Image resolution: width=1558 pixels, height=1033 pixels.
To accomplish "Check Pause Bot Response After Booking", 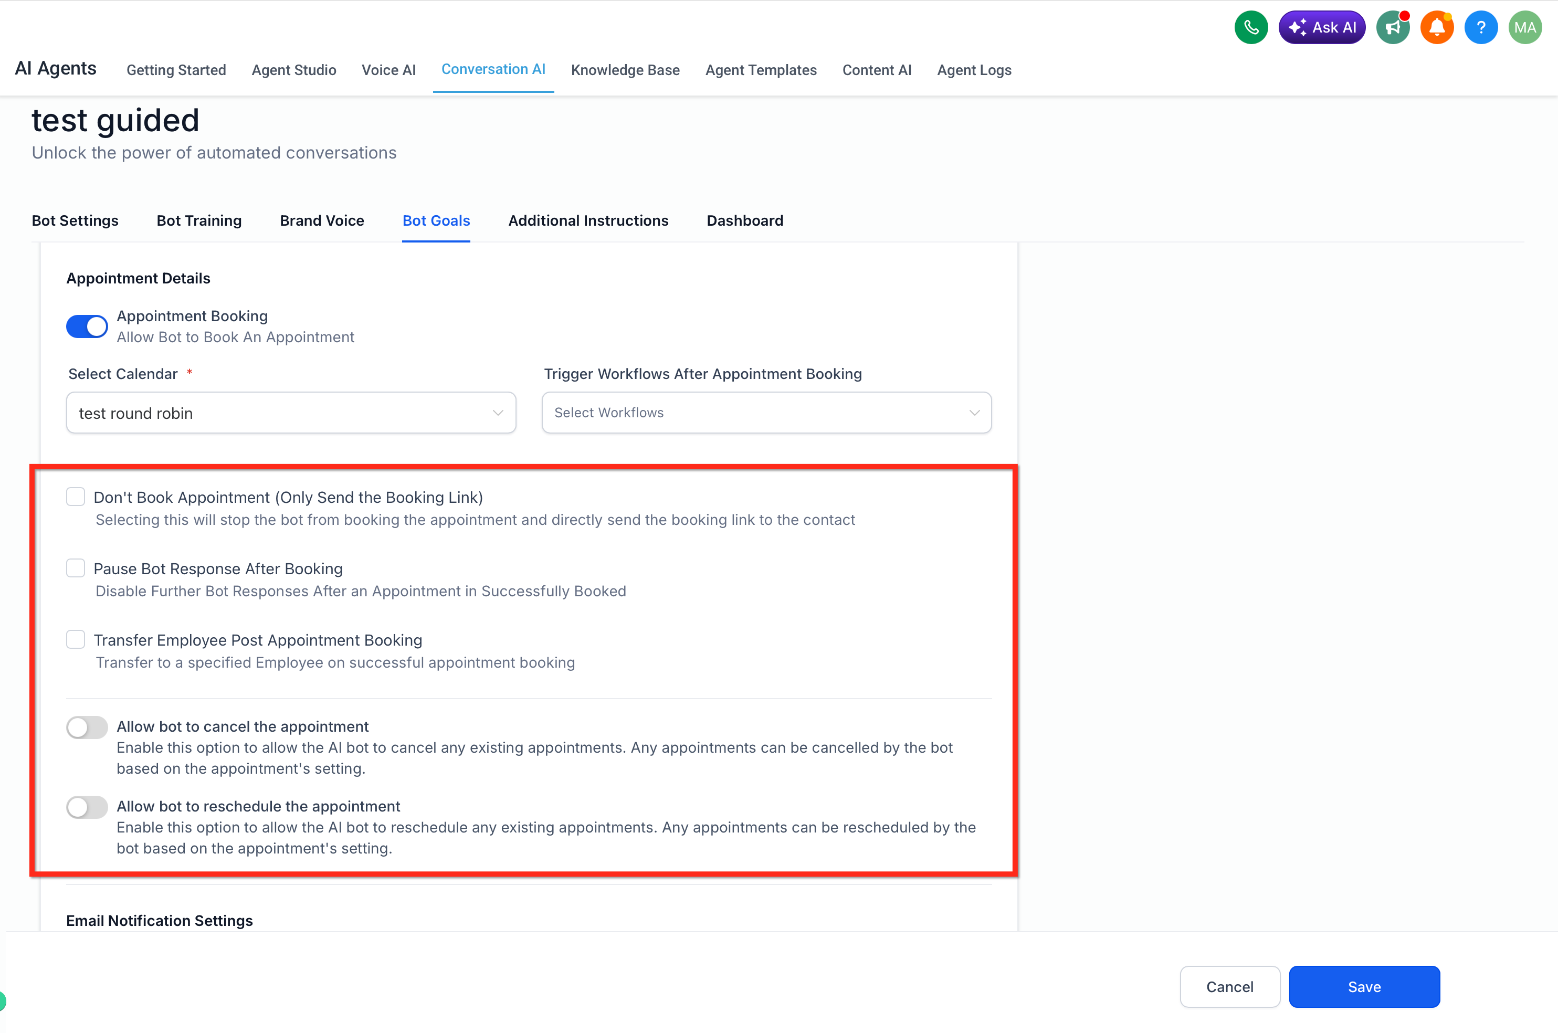I will pyautogui.click(x=76, y=568).
